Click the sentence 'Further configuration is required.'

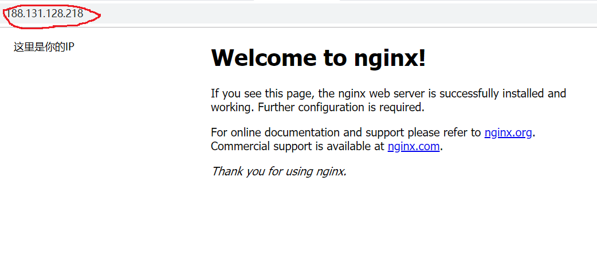pyautogui.click(x=341, y=107)
